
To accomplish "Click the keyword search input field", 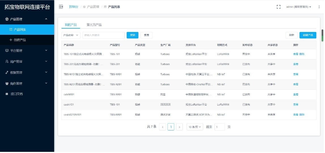I will 103,35.
